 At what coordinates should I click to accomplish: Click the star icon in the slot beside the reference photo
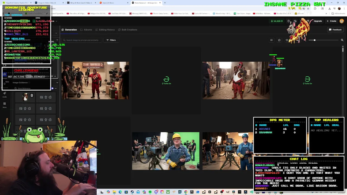click(46, 97)
